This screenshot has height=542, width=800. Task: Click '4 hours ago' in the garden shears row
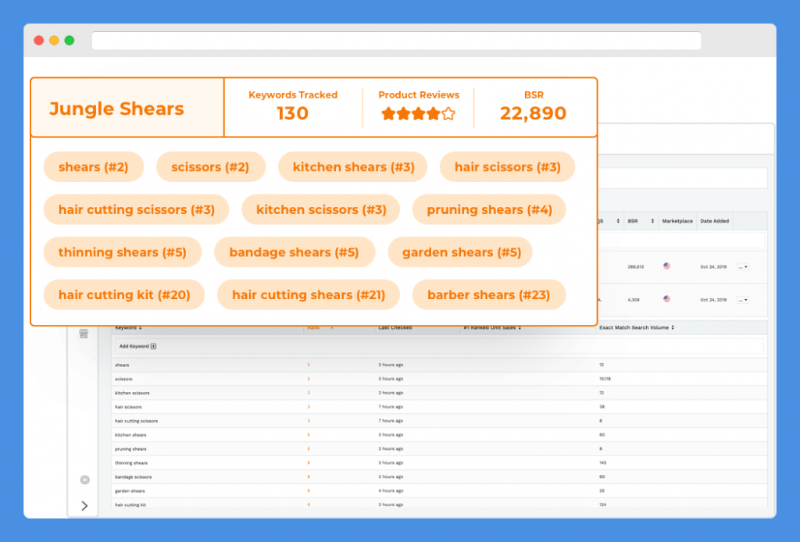click(x=391, y=491)
